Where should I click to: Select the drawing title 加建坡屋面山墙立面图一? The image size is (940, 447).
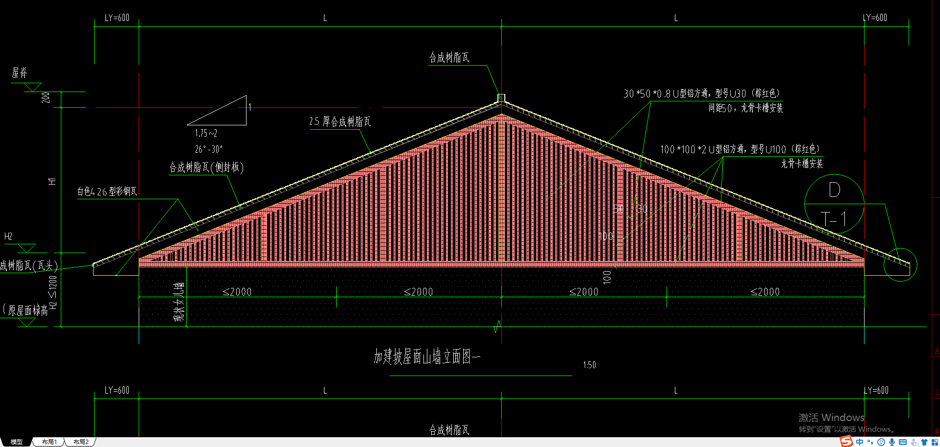427,357
